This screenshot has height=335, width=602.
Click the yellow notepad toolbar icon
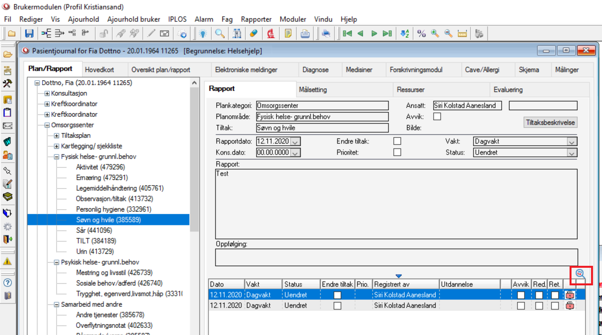pyautogui.click(x=288, y=34)
